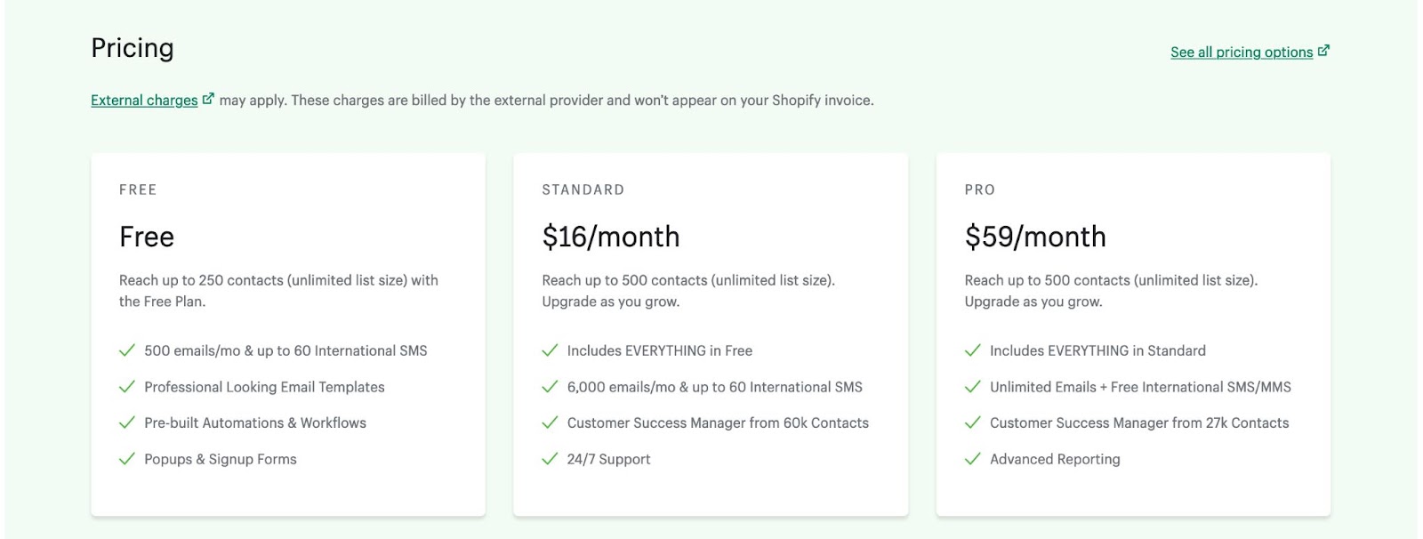Select the $16/month Standard price heading
Screen dimensions: 1423x539
(611, 237)
